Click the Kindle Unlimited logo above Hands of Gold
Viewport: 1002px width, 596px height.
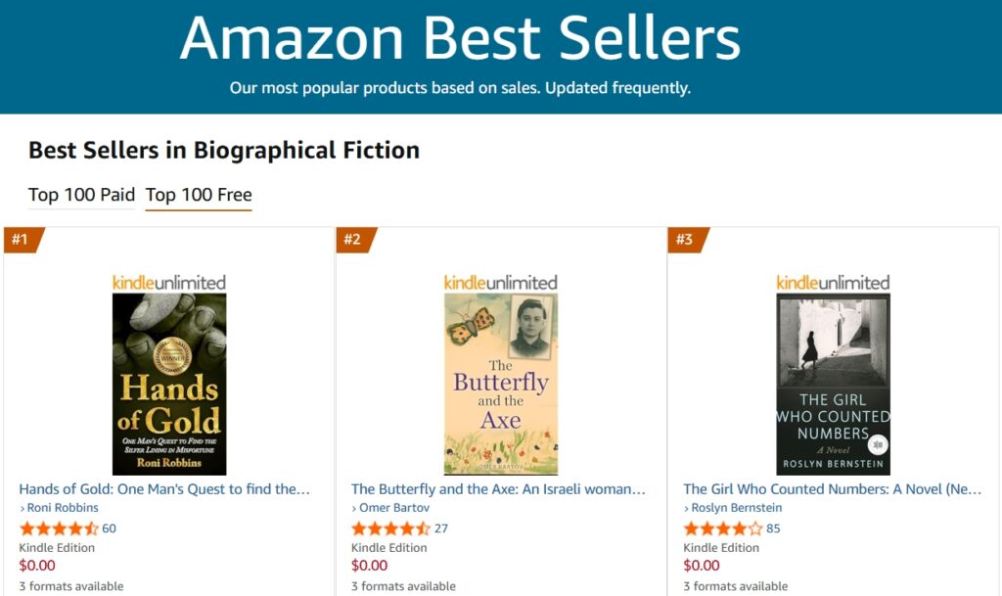click(x=169, y=282)
